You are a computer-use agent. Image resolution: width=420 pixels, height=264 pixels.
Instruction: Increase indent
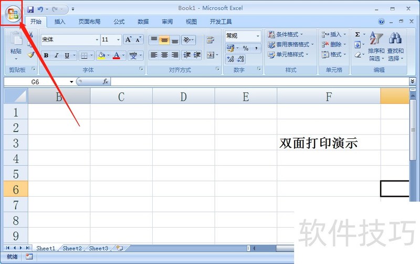(x=197, y=55)
